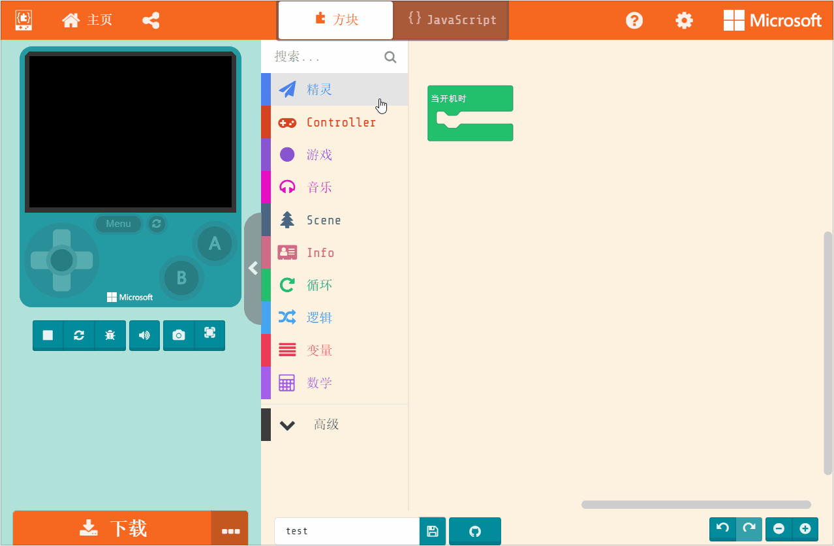Screen dimensions: 834x546
Task: Click the simulator reset button beside Menu
Action: (x=156, y=224)
